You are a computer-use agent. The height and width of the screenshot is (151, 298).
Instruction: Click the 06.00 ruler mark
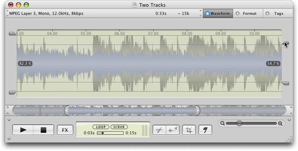point(120,33)
